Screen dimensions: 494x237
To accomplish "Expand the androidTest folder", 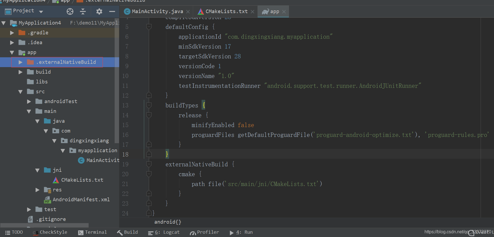I will pos(29,101).
